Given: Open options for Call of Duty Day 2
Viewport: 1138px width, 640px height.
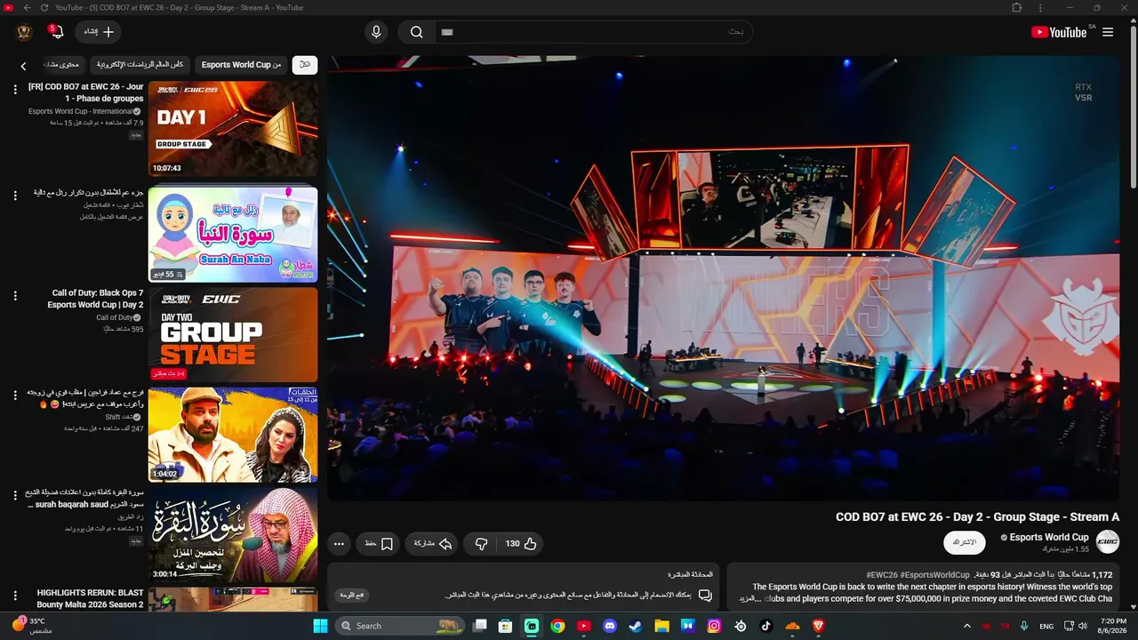Looking at the screenshot, I should pos(15,294).
